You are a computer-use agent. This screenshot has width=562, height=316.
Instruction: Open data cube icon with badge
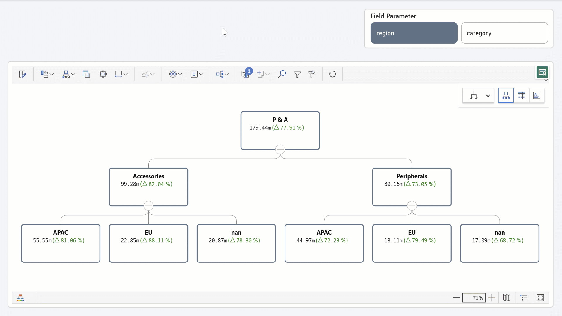[245, 74]
